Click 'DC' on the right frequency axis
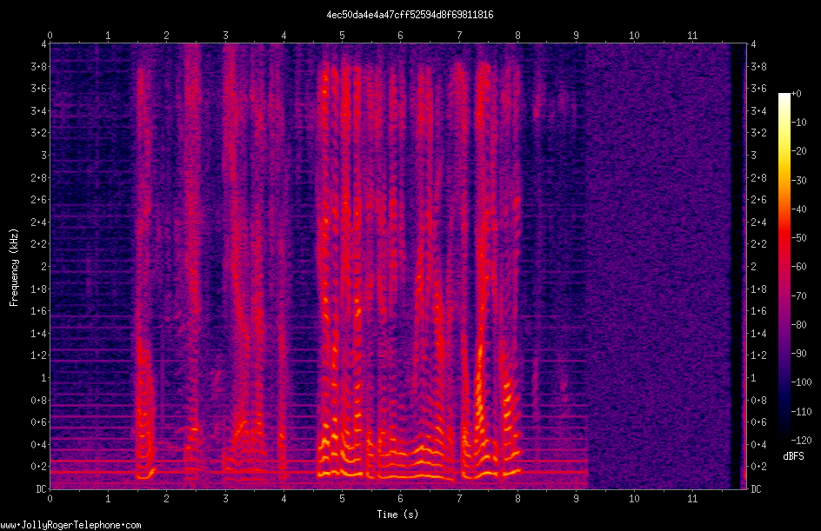The height and width of the screenshot is (531, 821). (756, 489)
